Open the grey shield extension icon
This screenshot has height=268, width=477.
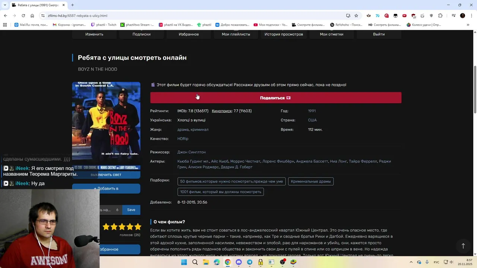tap(432, 16)
